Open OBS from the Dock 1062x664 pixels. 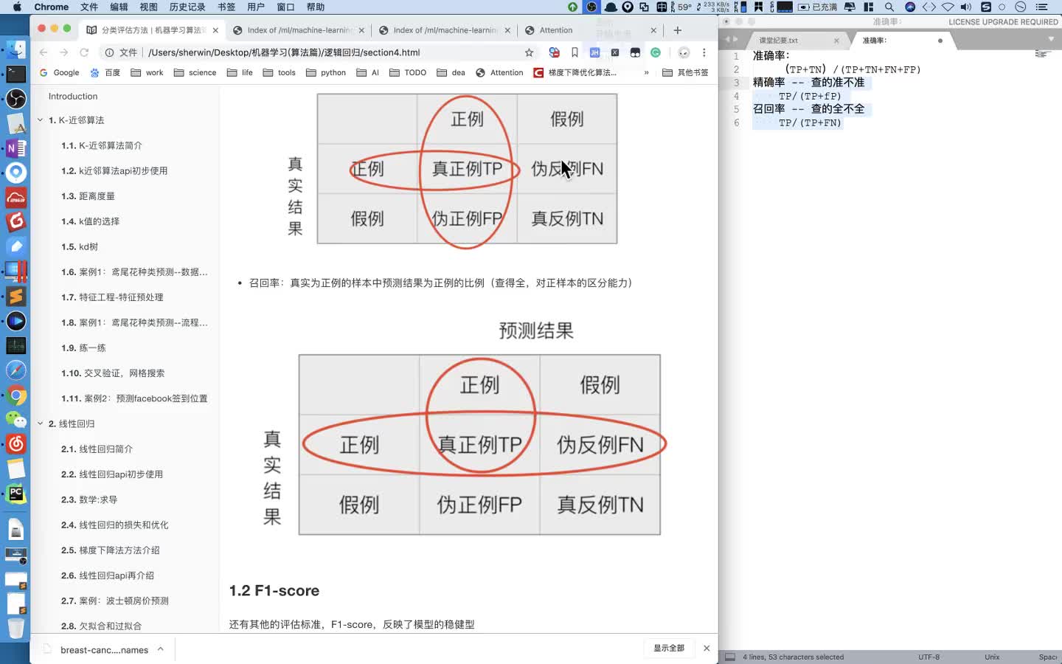(x=15, y=99)
